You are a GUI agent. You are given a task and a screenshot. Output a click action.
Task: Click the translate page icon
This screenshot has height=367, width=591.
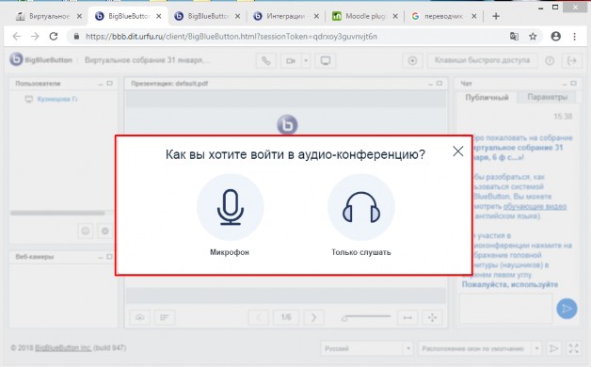point(514,37)
